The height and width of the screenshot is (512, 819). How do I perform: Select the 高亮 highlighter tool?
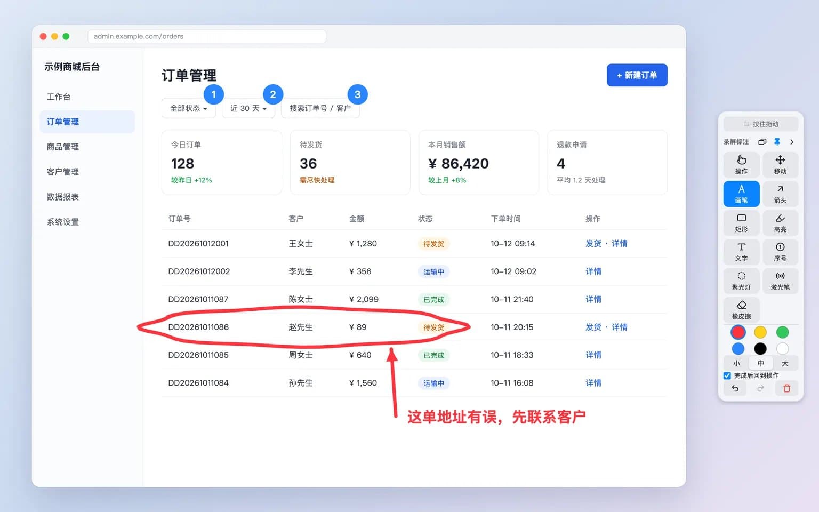tap(780, 222)
